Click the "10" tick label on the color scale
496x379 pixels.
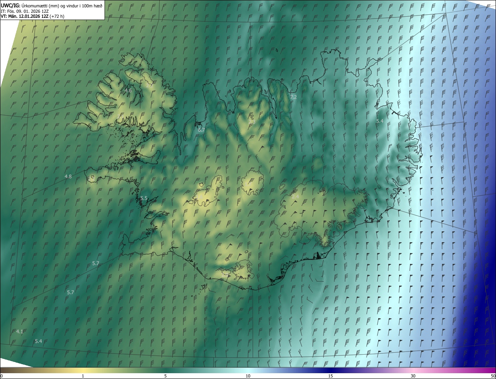248,376
